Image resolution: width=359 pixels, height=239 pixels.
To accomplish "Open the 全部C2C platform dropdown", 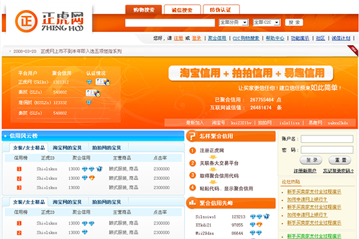I will click(267, 22).
